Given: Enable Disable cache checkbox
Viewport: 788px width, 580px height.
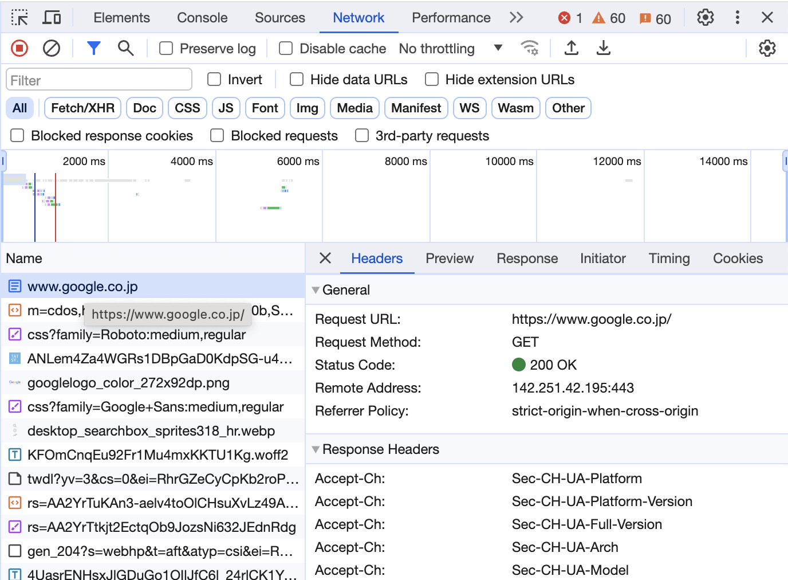Looking at the screenshot, I should (286, 49).
